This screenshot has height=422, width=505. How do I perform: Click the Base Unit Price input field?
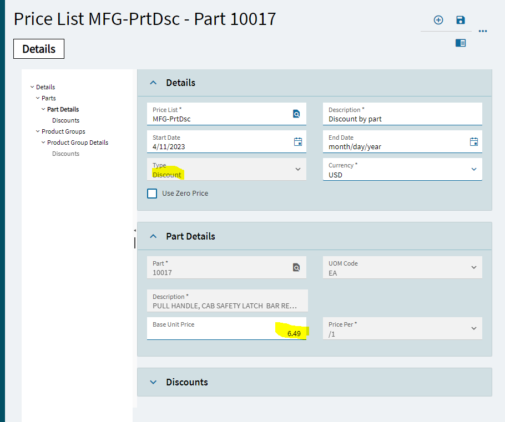tap(226, 329)
